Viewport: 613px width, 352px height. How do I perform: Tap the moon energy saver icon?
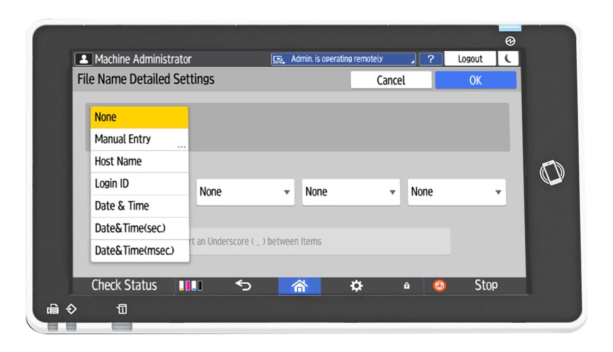pos(508,59)
